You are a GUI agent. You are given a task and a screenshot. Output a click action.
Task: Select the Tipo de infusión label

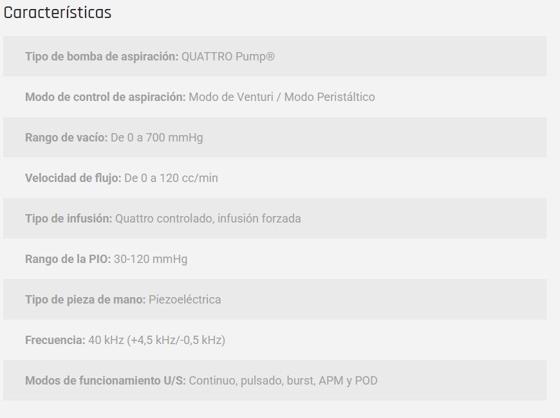[x=69, y=219]
